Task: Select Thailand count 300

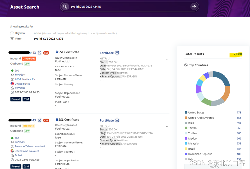Action: (239, 133)
